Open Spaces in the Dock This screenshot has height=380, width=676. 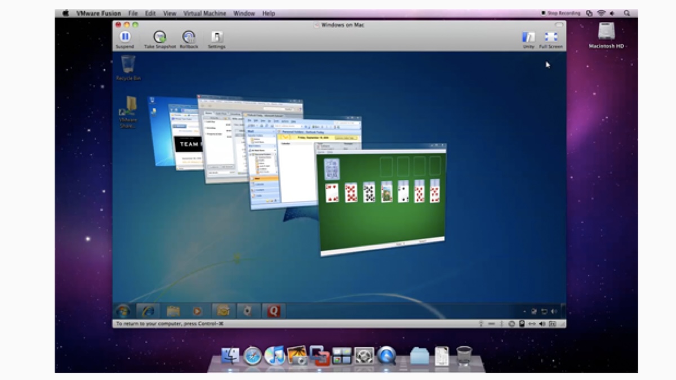[x=342, y=356]
